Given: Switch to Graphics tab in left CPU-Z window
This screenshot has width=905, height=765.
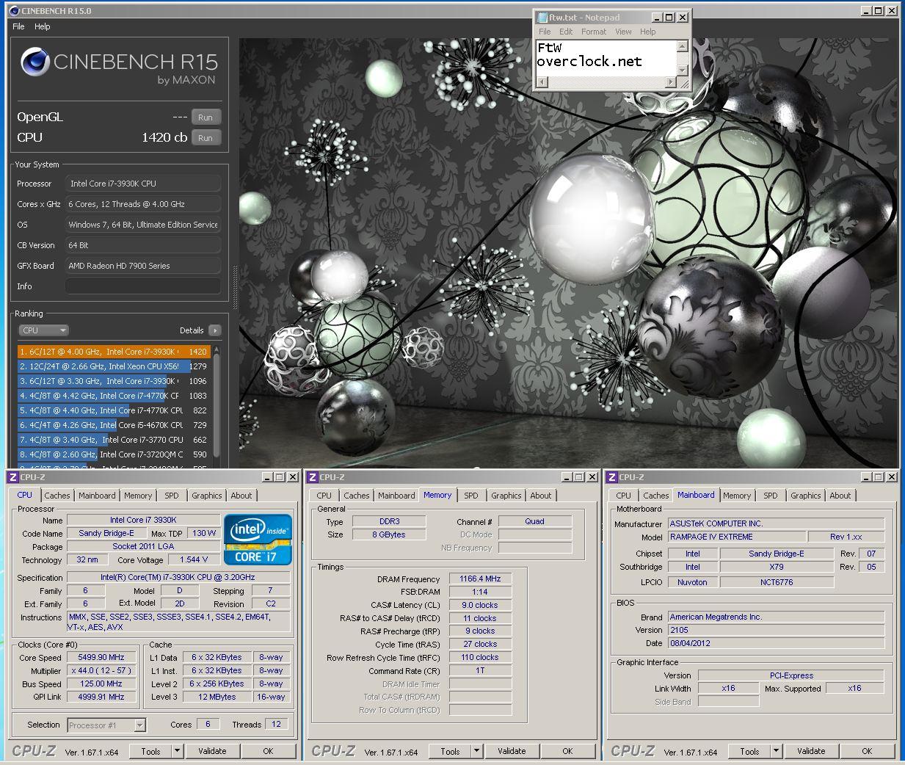Looking at the screenshot, I should (207, 496).
